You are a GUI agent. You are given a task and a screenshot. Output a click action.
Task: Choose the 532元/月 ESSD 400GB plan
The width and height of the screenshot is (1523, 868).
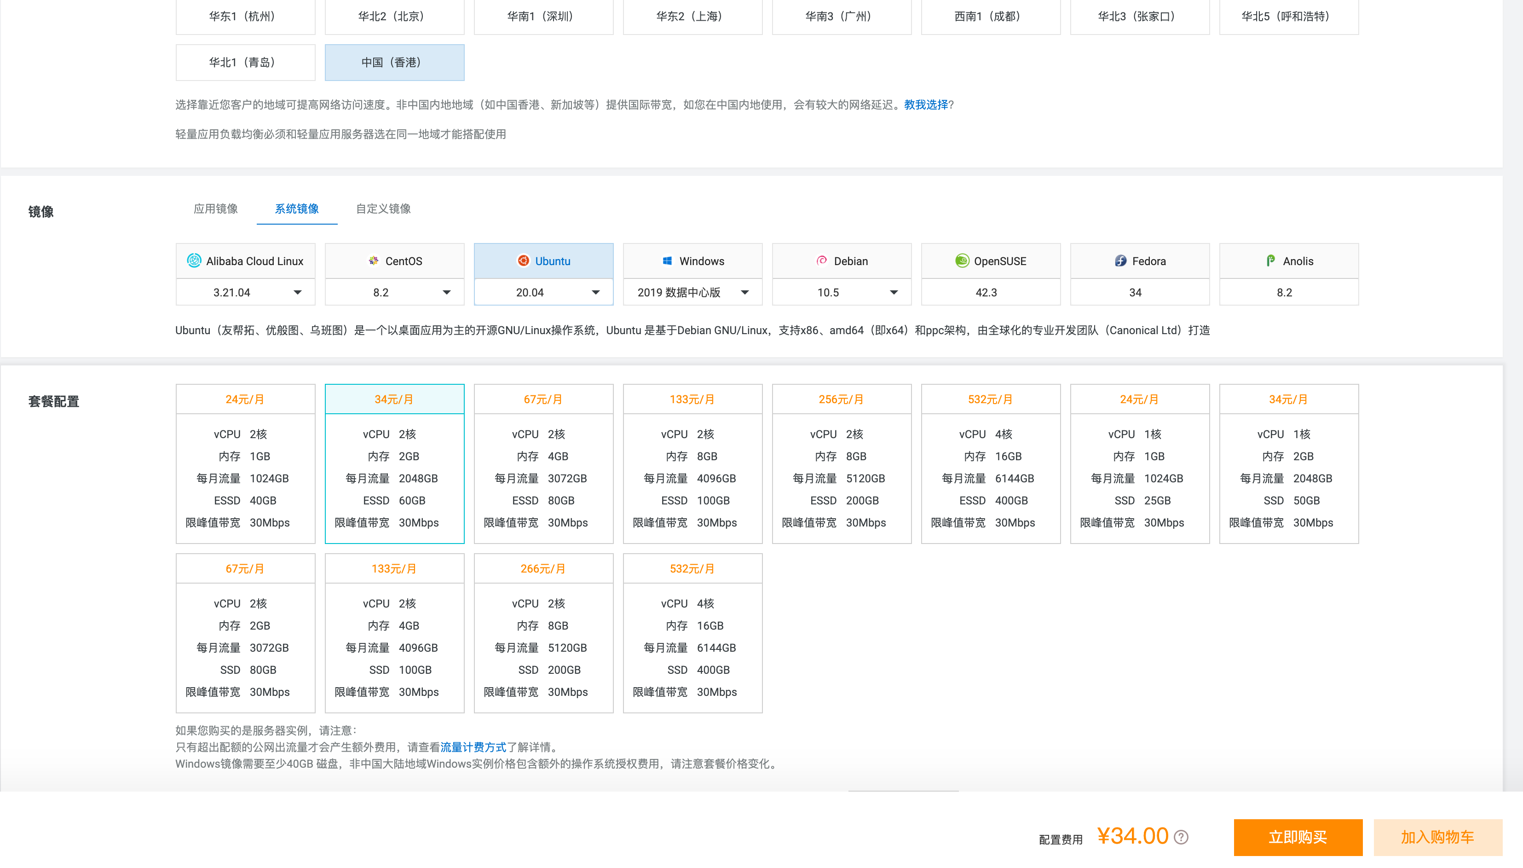tap(991, 464)
